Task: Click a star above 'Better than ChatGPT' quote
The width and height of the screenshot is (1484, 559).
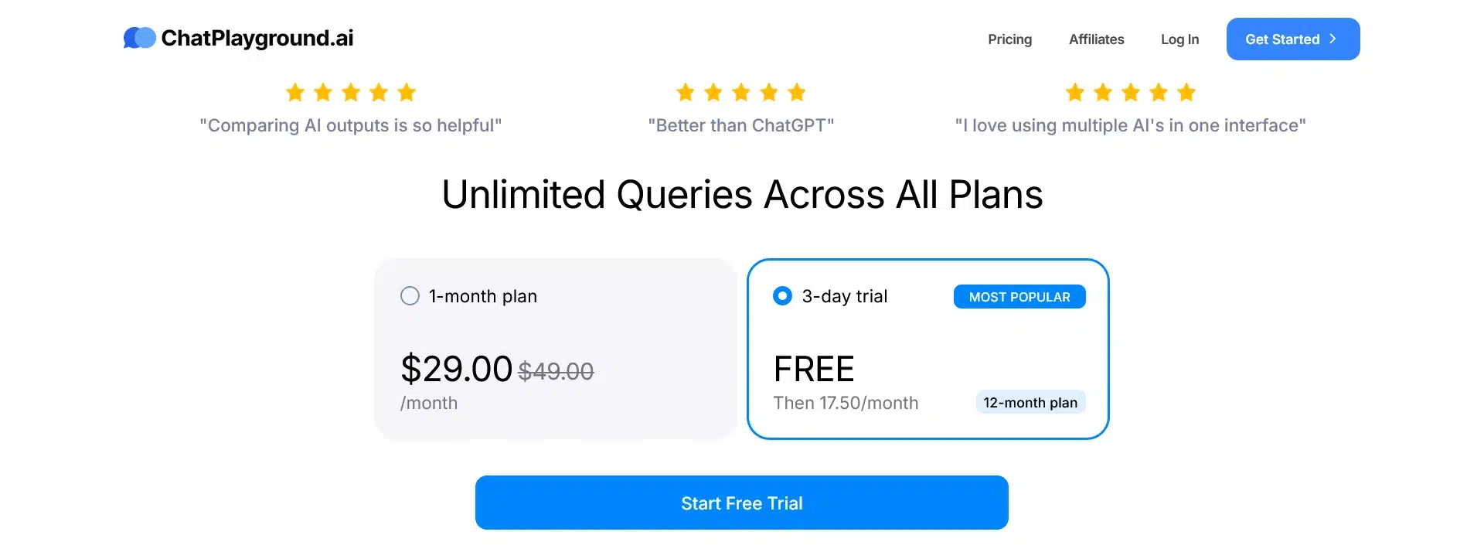Action: coord(740,92)
